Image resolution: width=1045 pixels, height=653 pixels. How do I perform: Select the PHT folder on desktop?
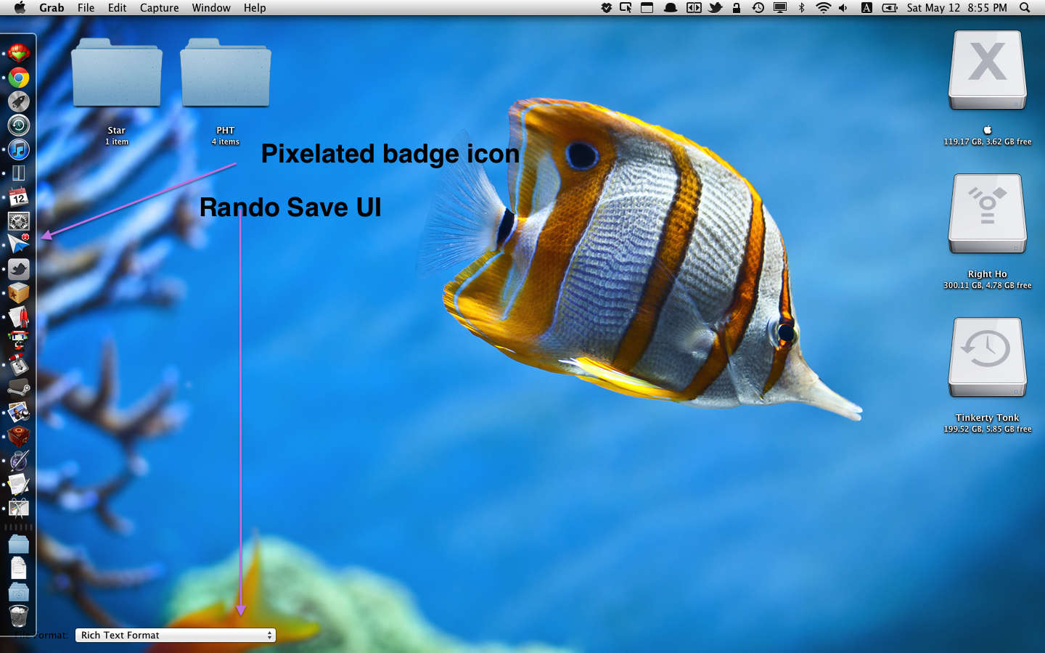pyautogui.click(x=226, y=73)
